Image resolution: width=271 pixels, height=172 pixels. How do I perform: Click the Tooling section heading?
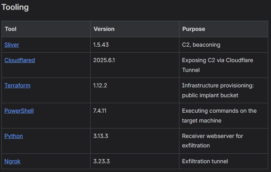pos(15,7)
